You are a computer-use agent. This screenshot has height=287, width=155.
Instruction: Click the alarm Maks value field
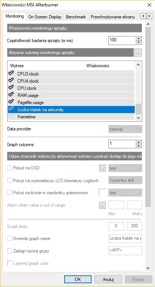click(x=134, y=205)
